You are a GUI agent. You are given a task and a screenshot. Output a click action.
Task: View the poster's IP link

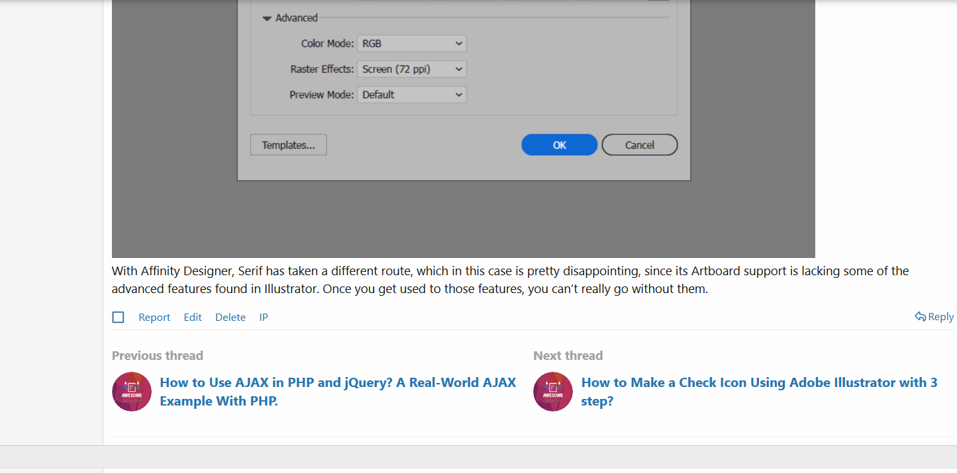tap(264, 318)
